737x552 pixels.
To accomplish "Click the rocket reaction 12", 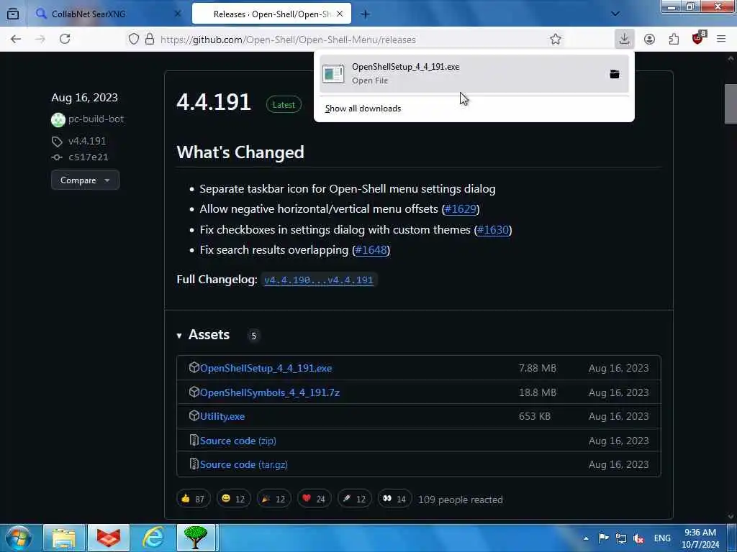I will [x=355, y=499].
